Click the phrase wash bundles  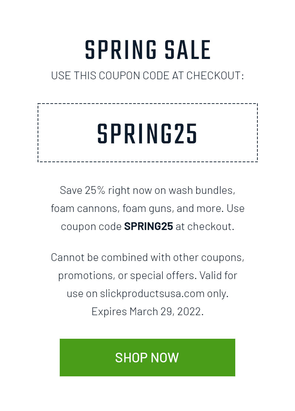click(x=202, y=191)
